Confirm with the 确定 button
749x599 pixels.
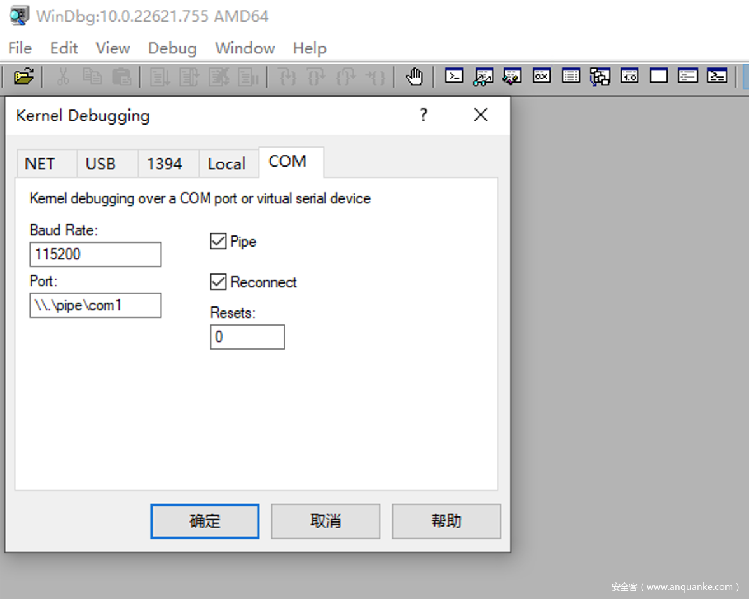coord(205,521)
